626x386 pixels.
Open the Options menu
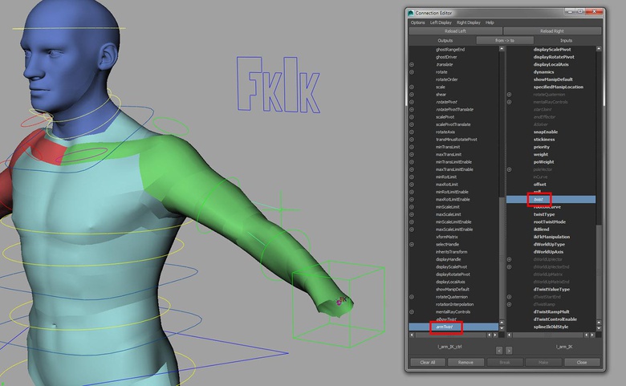tap(417, 22)
